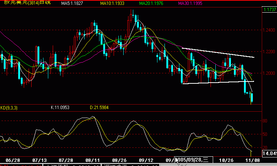Click the 09/12 date label
Screen dimensions: 277x166
(x=146, y=160)
